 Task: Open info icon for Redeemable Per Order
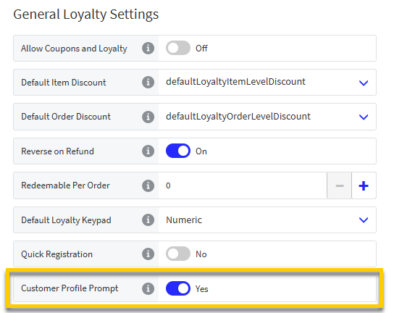coord(148,185)
